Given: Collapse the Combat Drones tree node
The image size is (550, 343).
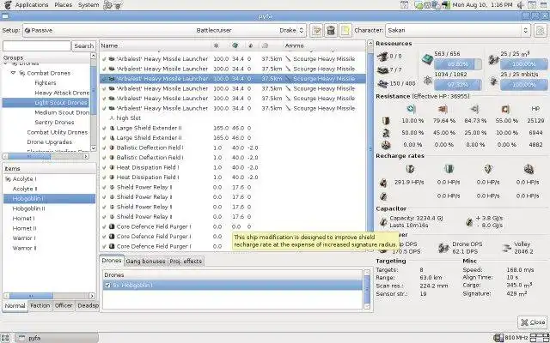Looking at the screenshot, I should pos(14,73).
